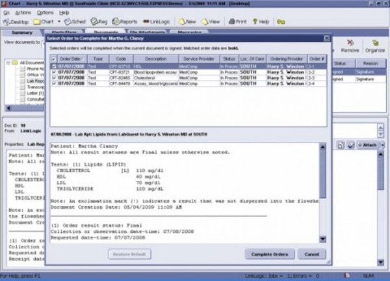This screenshot has width=390, height=281.
Task: Click the Reg registration toolbar icon
Action: [100, 21]
